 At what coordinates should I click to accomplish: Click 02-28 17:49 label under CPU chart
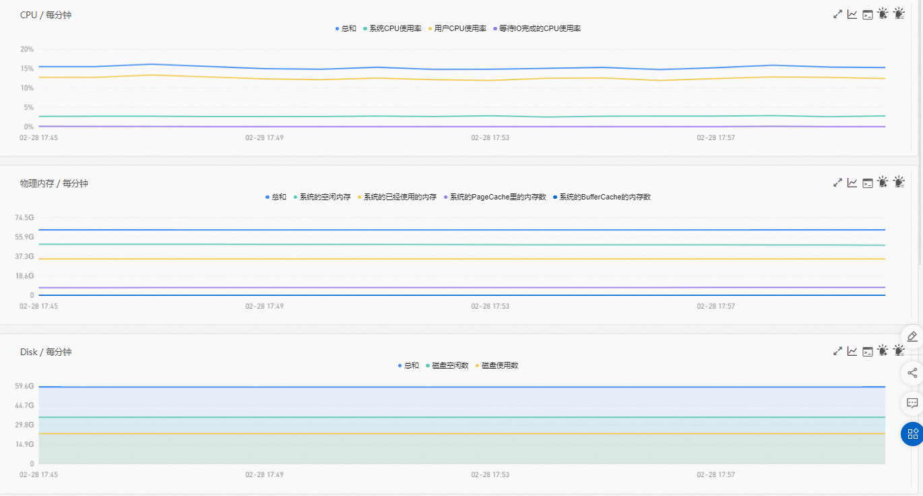tap(264, 137)
